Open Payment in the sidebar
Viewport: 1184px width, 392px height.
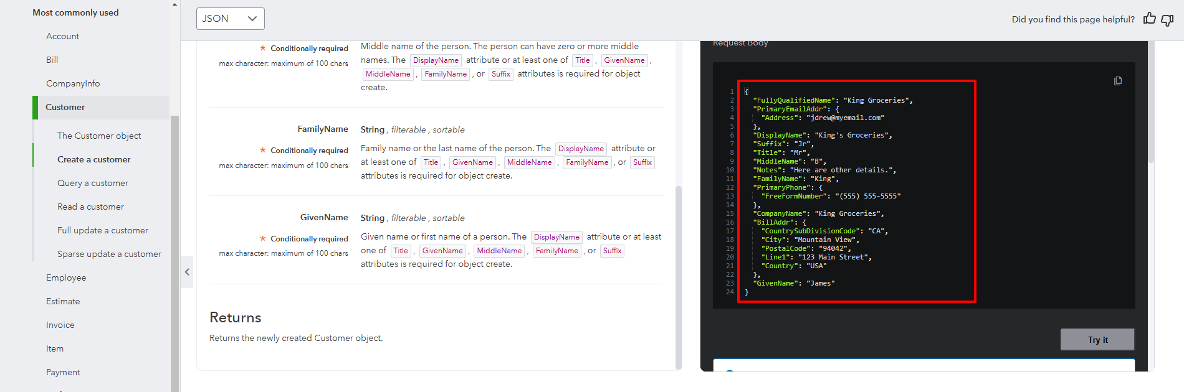click(x=63, y=372)
